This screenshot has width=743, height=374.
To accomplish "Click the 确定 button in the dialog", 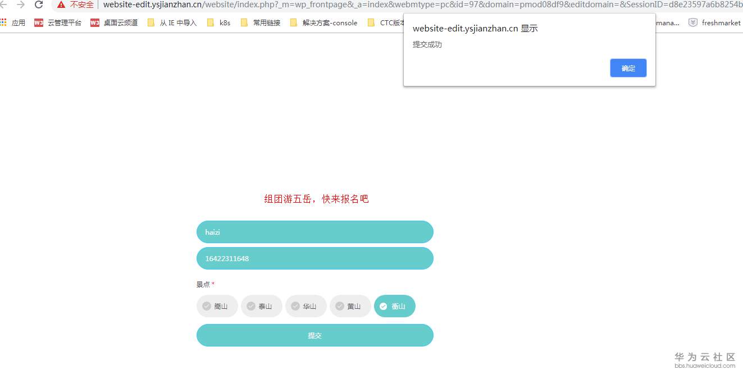I will coord(628,68).
